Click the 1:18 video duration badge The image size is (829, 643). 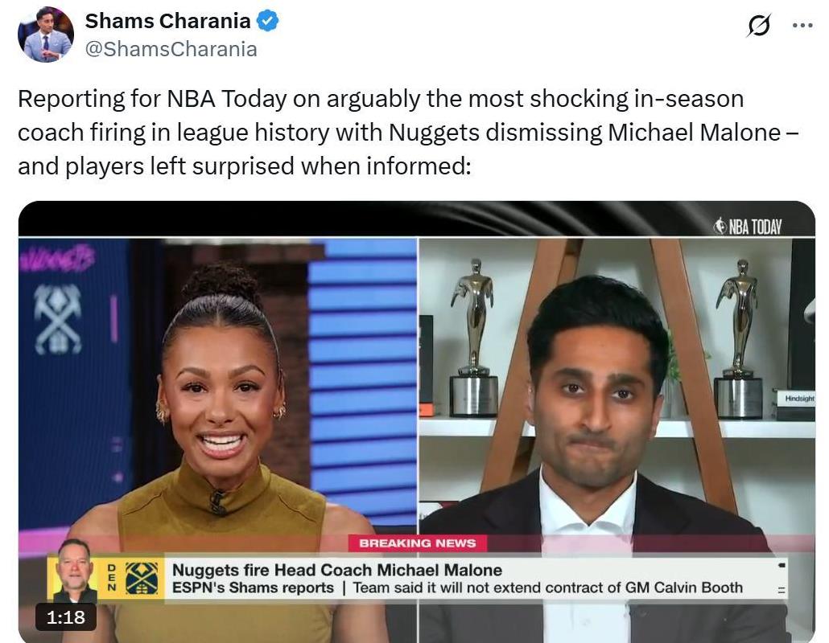[65, 616]
